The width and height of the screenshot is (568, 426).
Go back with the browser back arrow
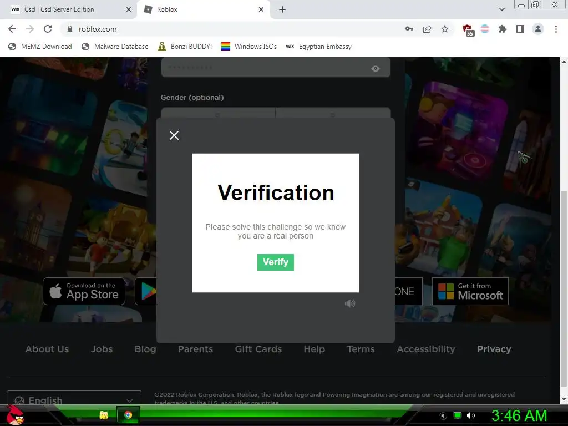[12, 29]
